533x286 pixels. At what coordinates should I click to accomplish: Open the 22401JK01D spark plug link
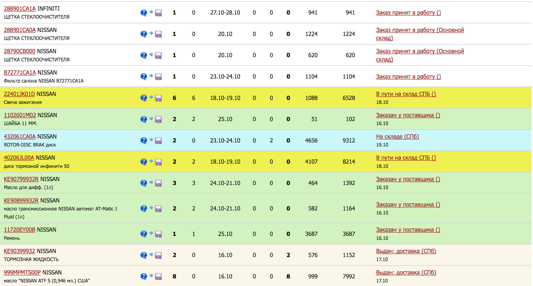click(x=19, y=94)
